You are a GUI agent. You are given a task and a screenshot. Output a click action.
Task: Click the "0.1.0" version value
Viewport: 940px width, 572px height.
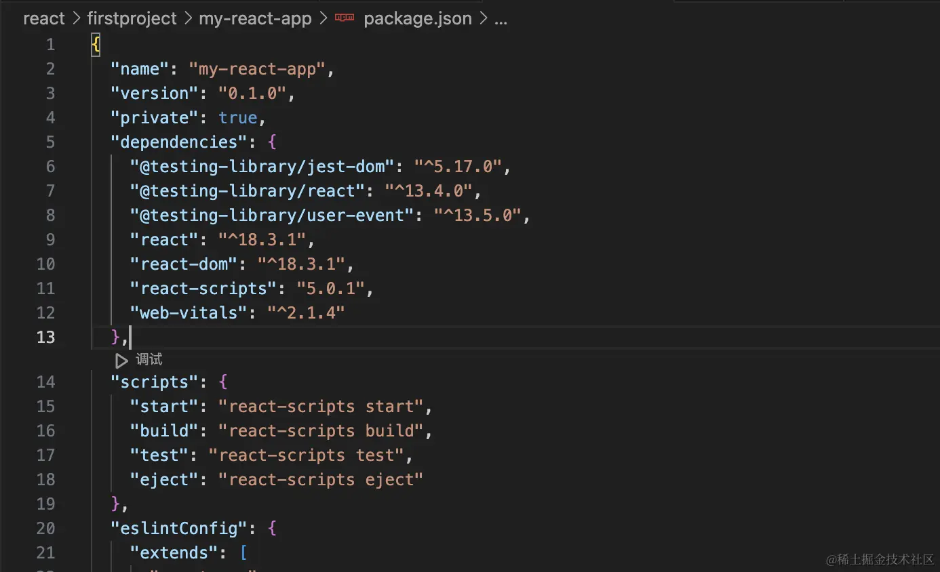coord(252,94)
